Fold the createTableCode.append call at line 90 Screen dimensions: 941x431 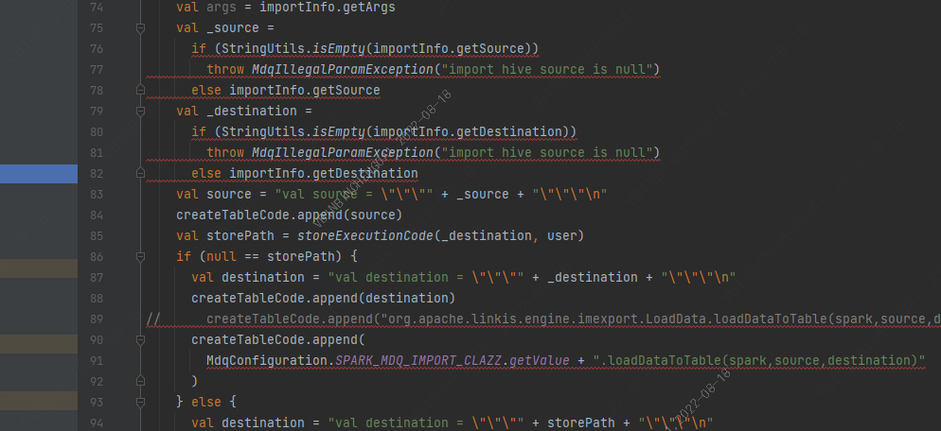click(140, 340)
